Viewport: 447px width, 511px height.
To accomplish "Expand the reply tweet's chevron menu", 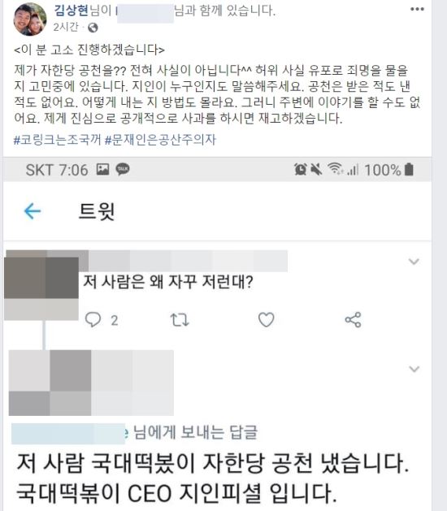I will pos(414,369).
